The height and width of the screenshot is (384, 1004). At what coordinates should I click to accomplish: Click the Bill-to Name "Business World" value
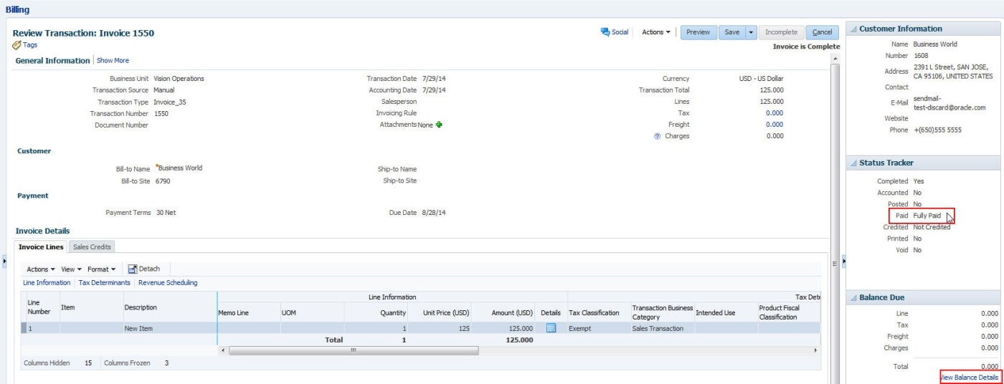(180, 168)
